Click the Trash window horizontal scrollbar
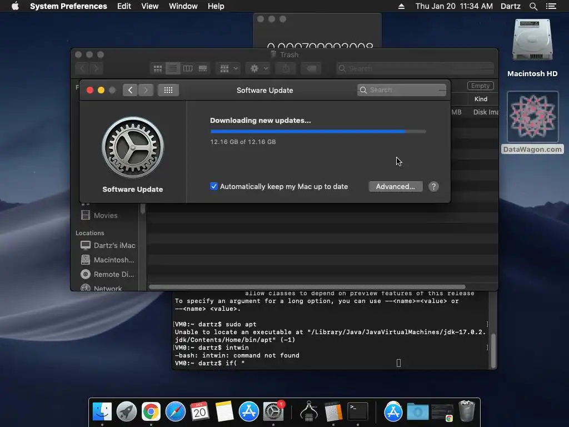This screenshot has height=427, width=569. (x=307, y=287)
